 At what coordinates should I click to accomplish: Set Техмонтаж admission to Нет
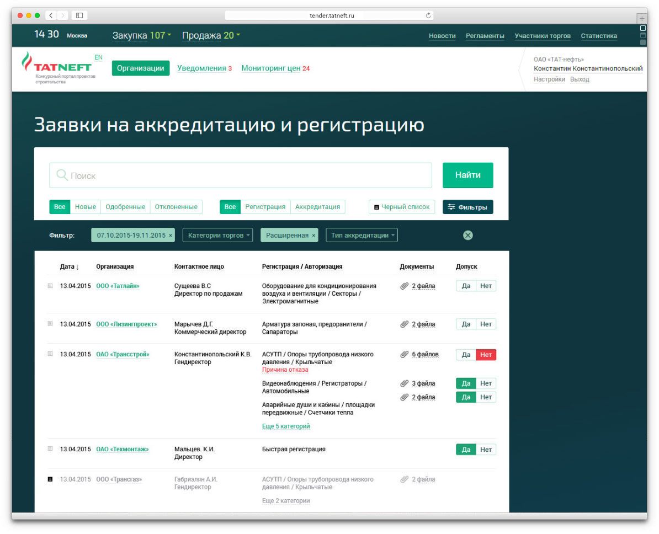tap(486, 450)
